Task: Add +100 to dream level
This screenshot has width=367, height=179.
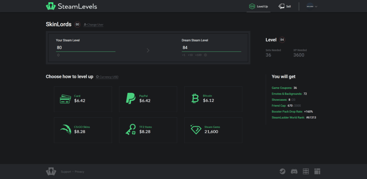Action: 198,55
